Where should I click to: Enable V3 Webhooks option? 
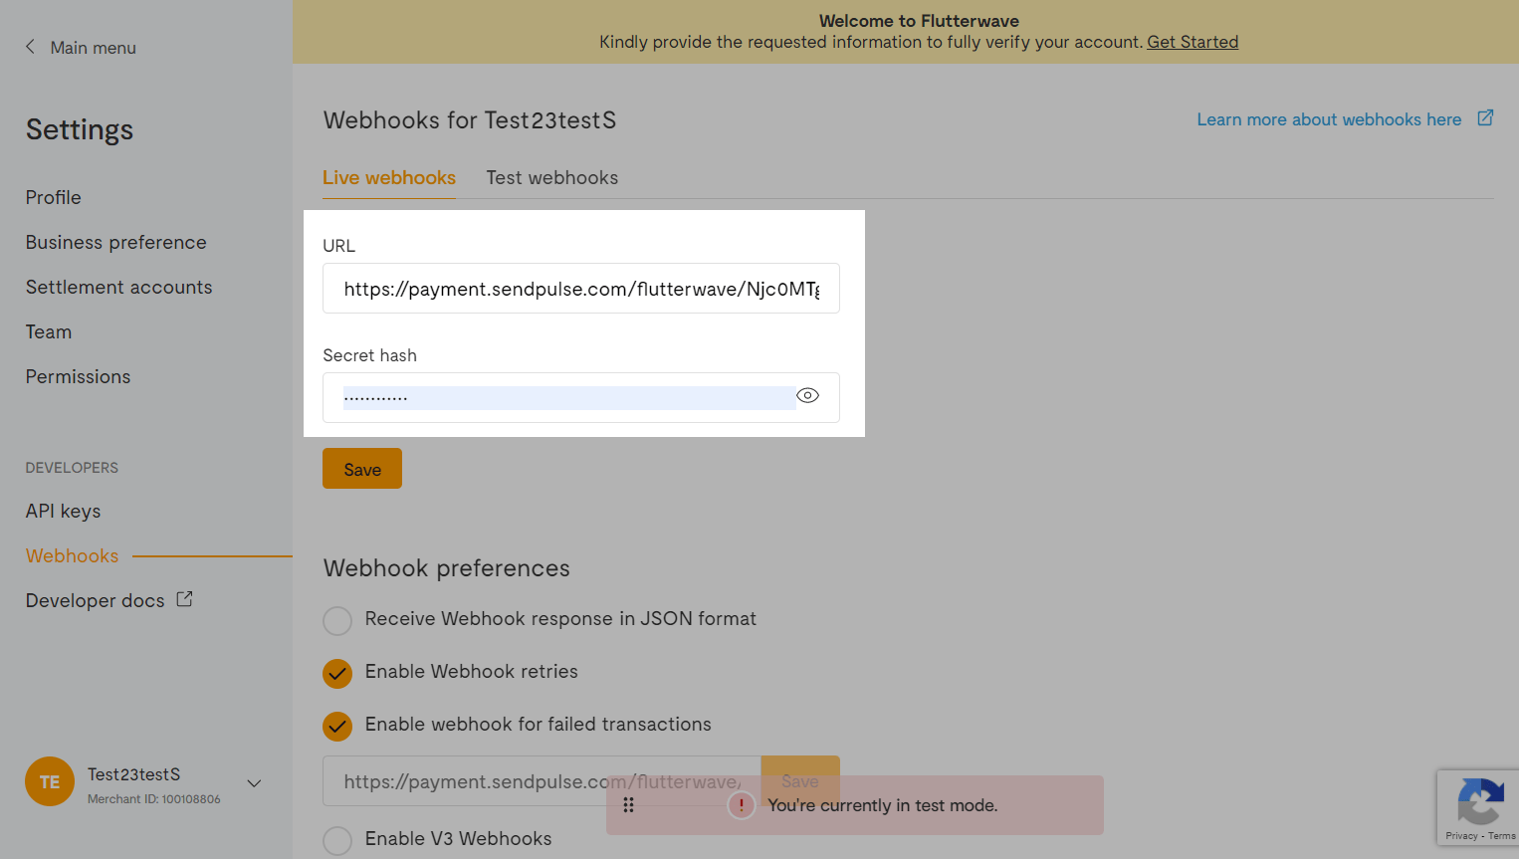pyautogui.click(x=337, y=841)
